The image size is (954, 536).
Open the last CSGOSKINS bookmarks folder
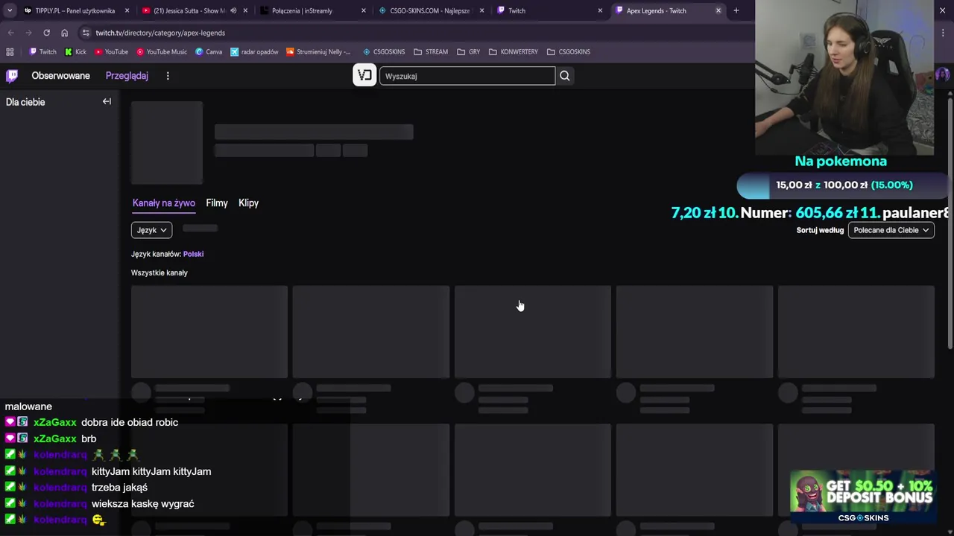pyautogui.click(x=569, y=52)
